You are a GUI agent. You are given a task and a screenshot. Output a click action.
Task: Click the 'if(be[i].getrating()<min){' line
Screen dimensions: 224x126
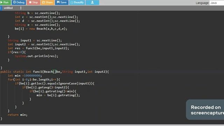(x=53, y=91)
